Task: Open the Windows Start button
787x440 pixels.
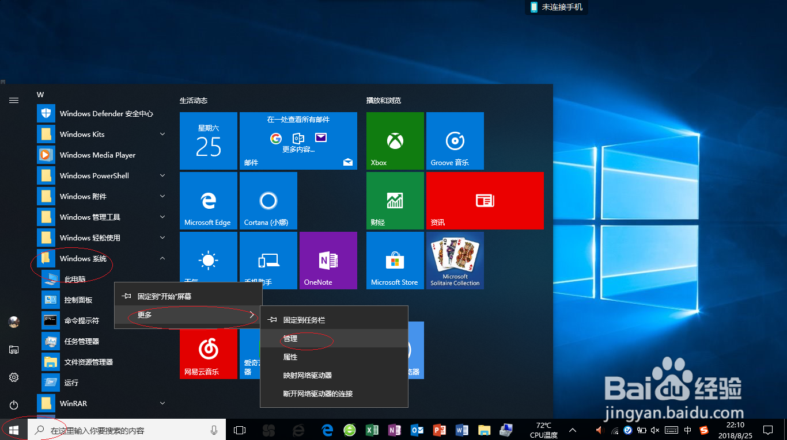Action: coord(14,430)
